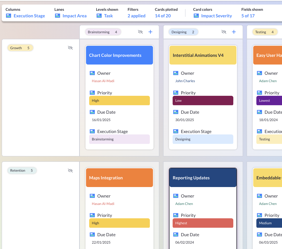The height and width of the screenshot is (249, 282).
Task: Click Priority field icon on Easy User card
Action: click(259, 93)
